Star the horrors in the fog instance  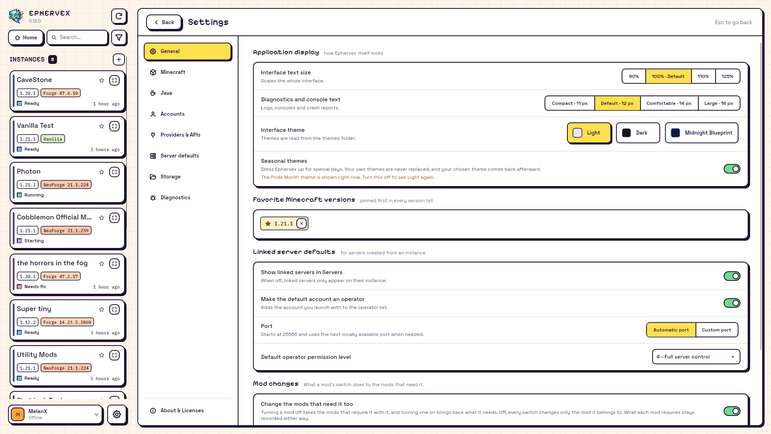pyautogui.click(x=102, y=264)
